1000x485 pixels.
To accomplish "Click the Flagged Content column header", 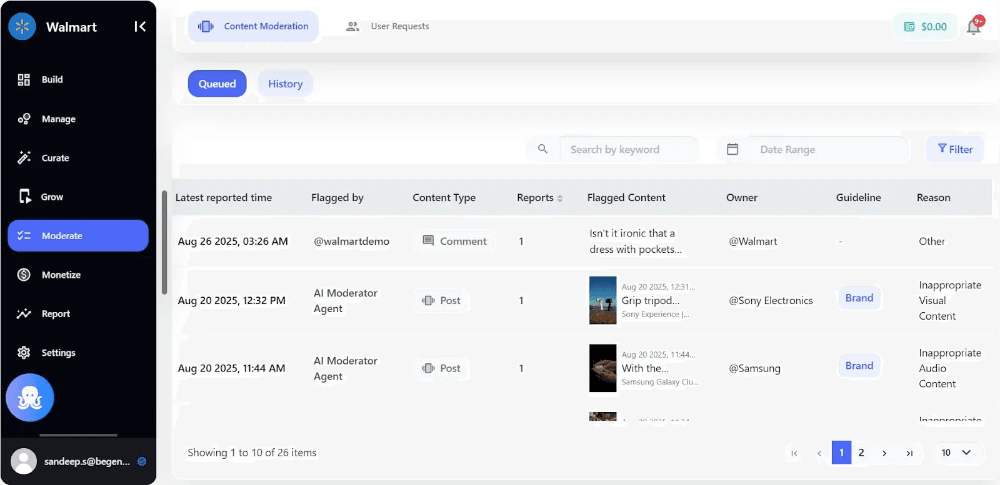I will point(626,198).
